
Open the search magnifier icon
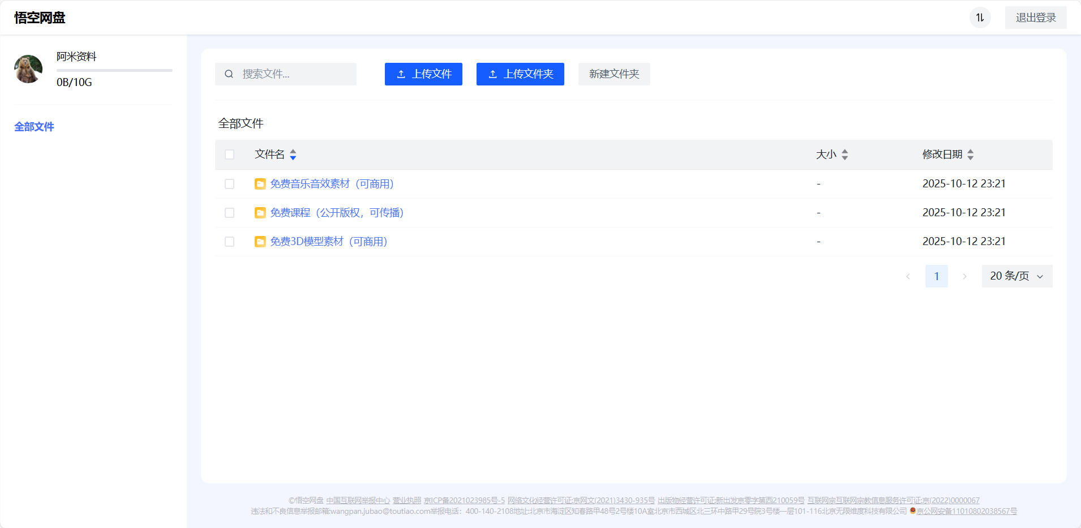[x=229, y=74]
